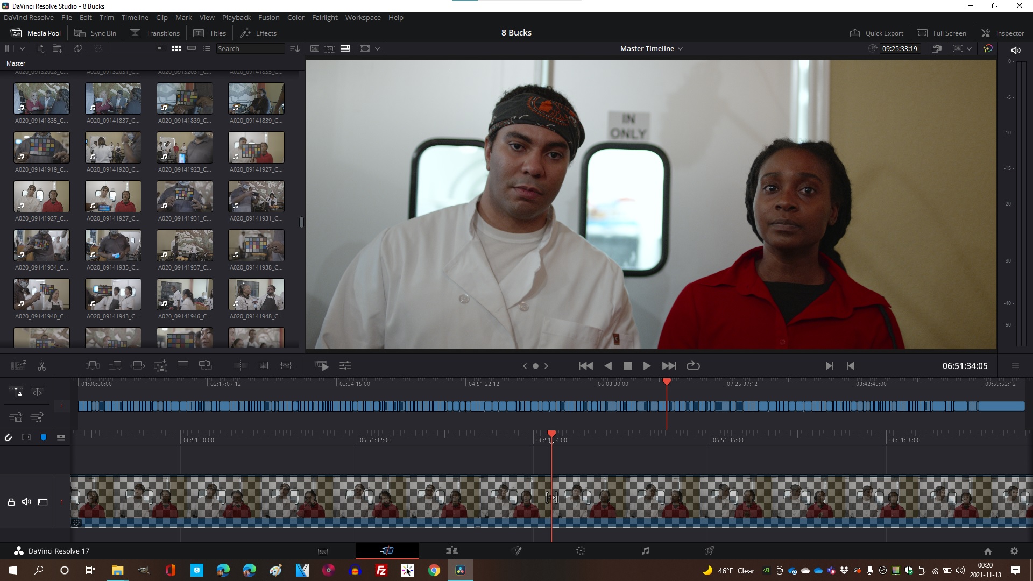
Task: Toggle track 1 lock icon
Action: pos(11,502)
